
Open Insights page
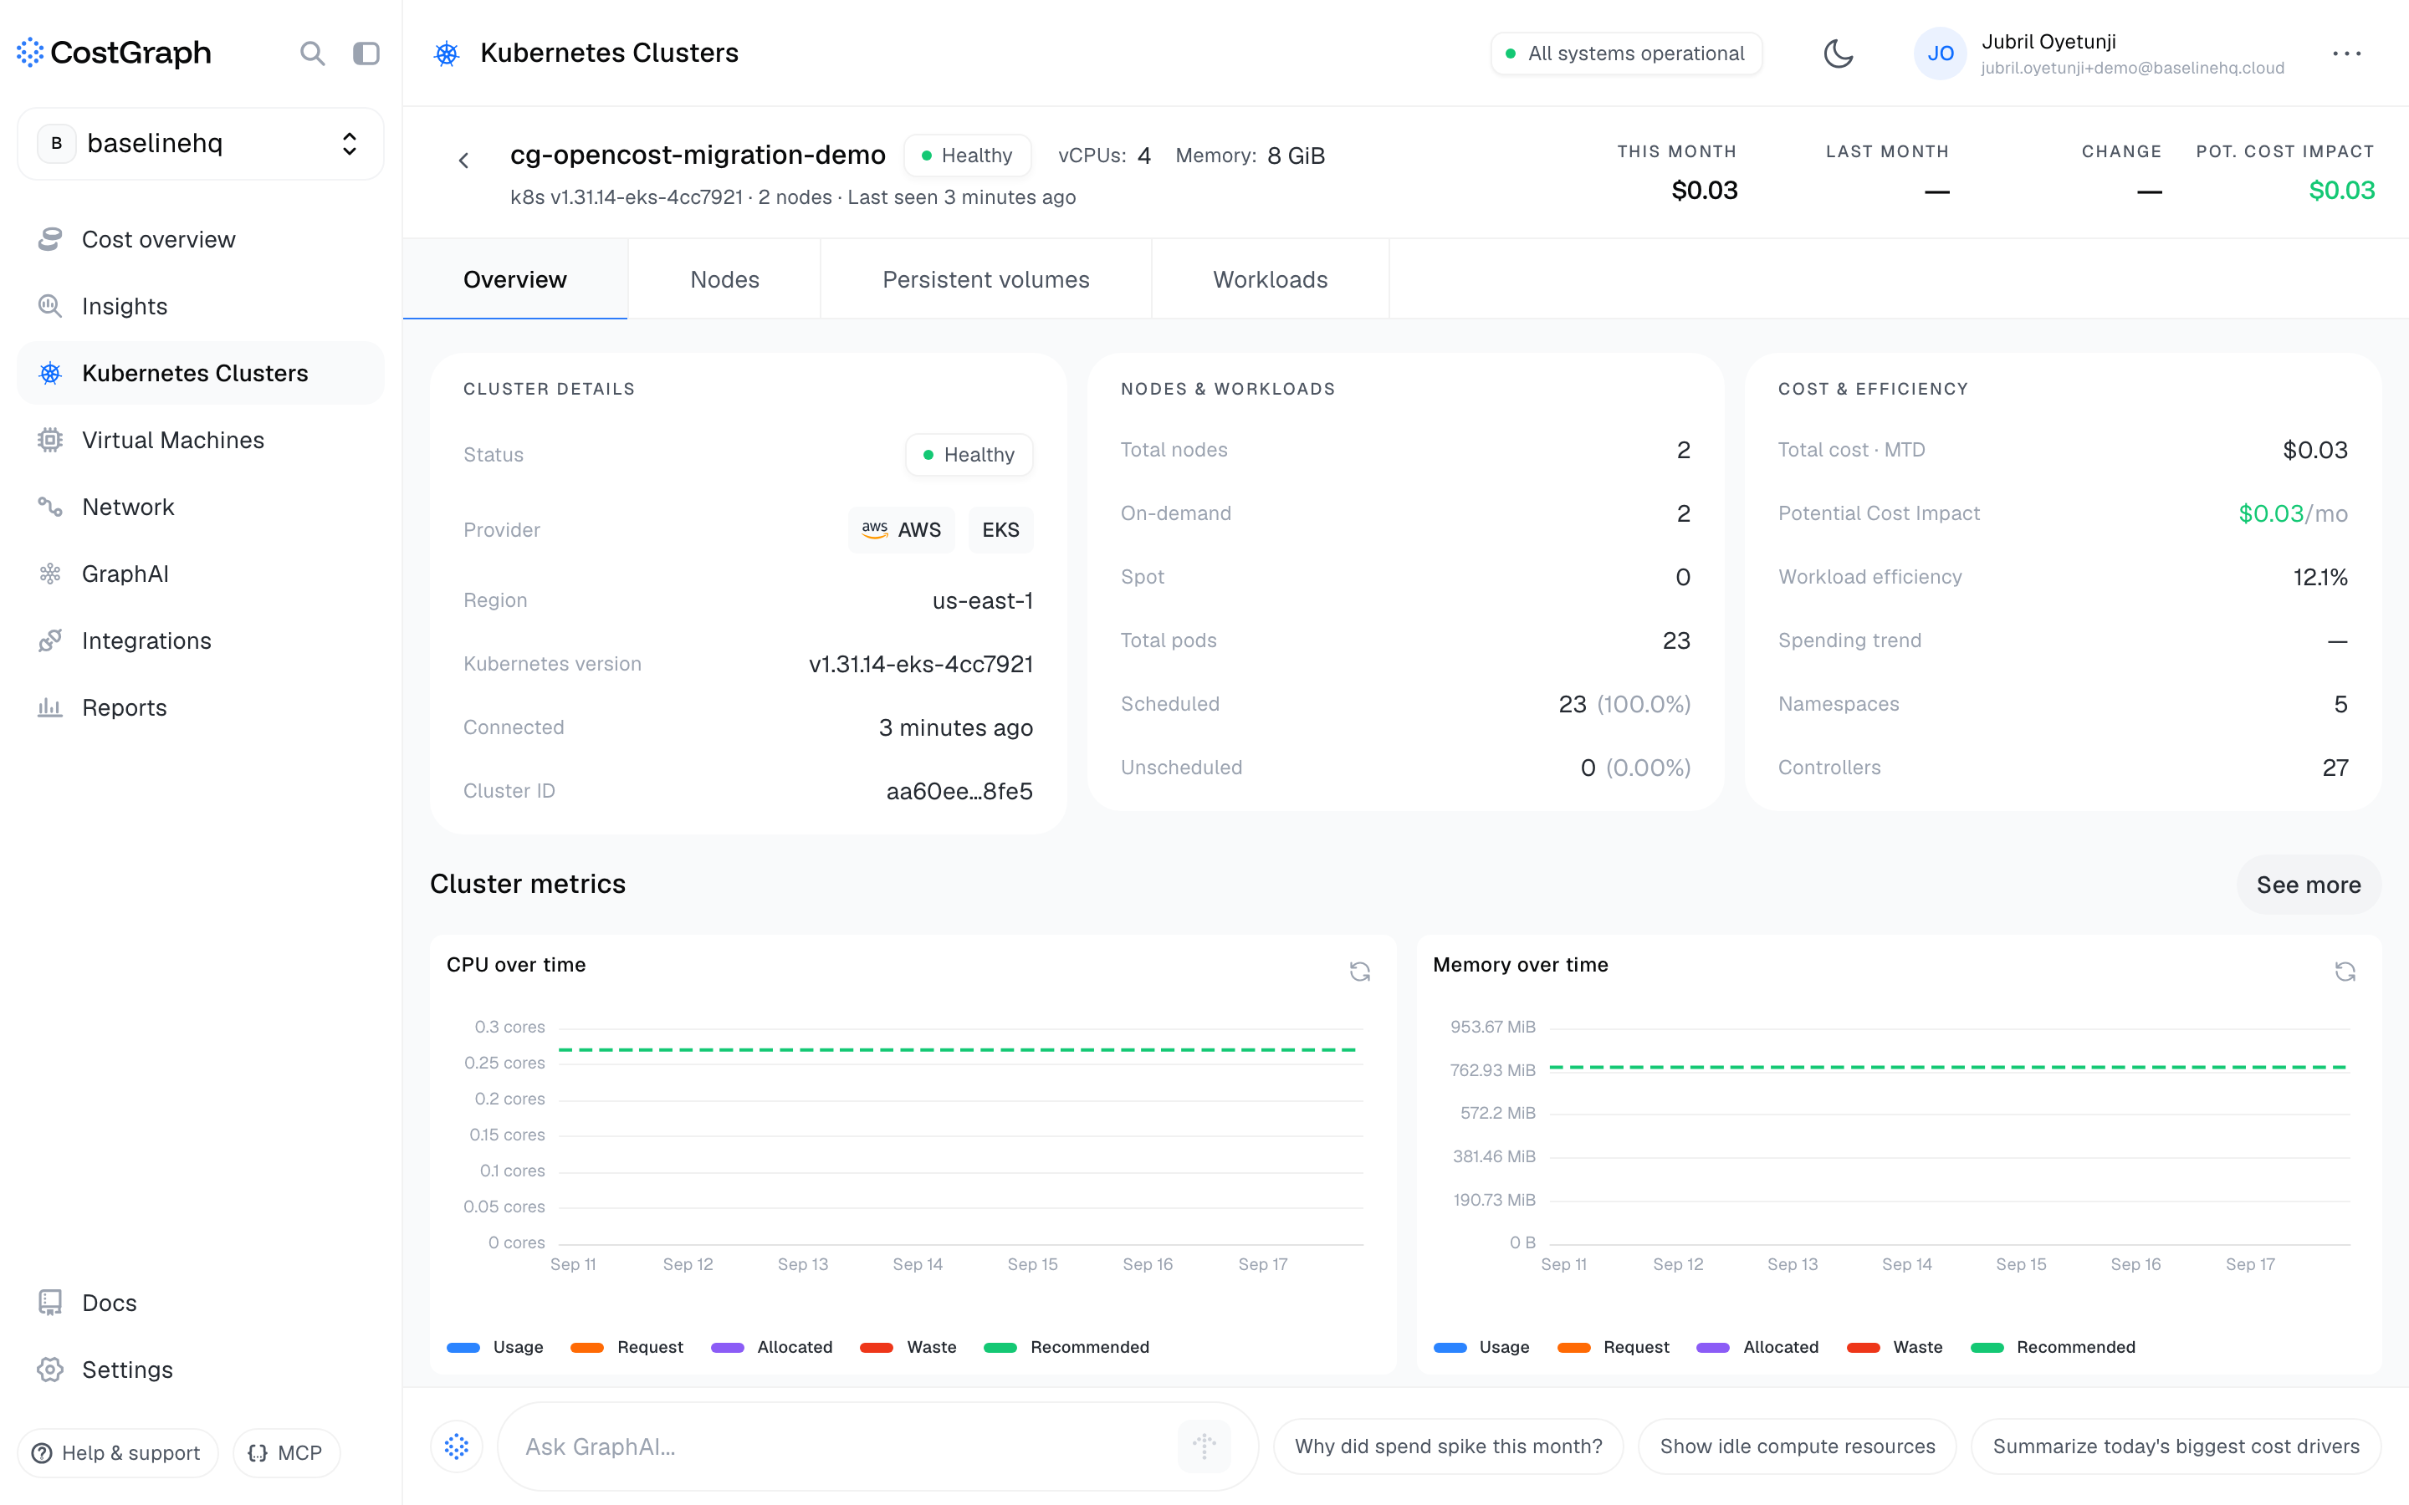click(200, 305)
